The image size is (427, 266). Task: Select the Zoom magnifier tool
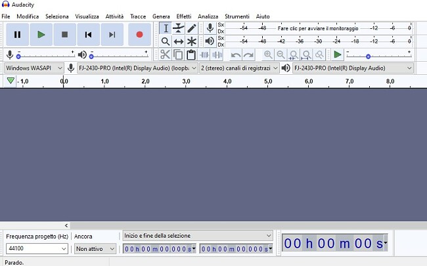tap(166, 41)
